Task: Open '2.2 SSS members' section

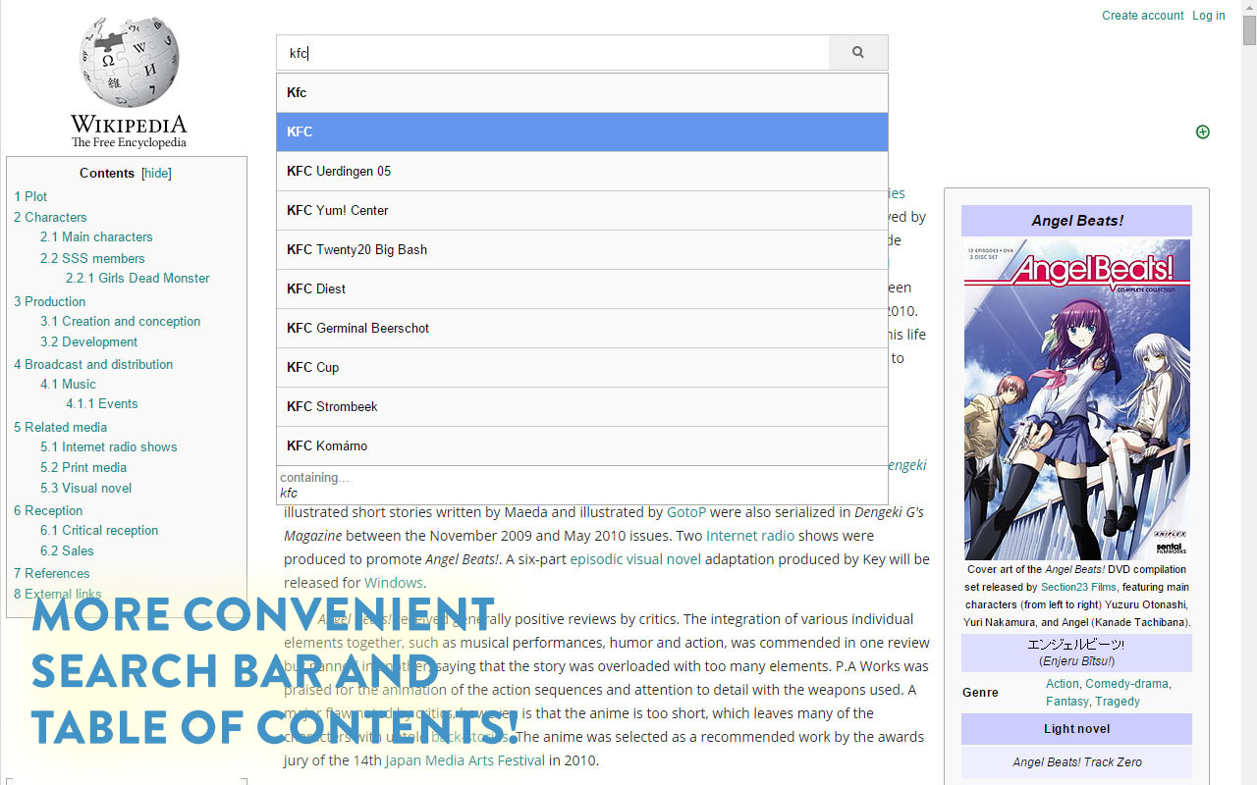Action: [92, 258]
